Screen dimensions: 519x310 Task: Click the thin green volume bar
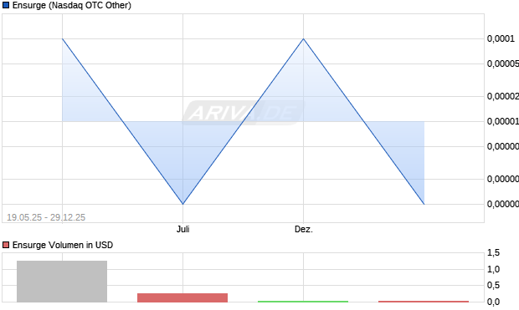(303, 302)
